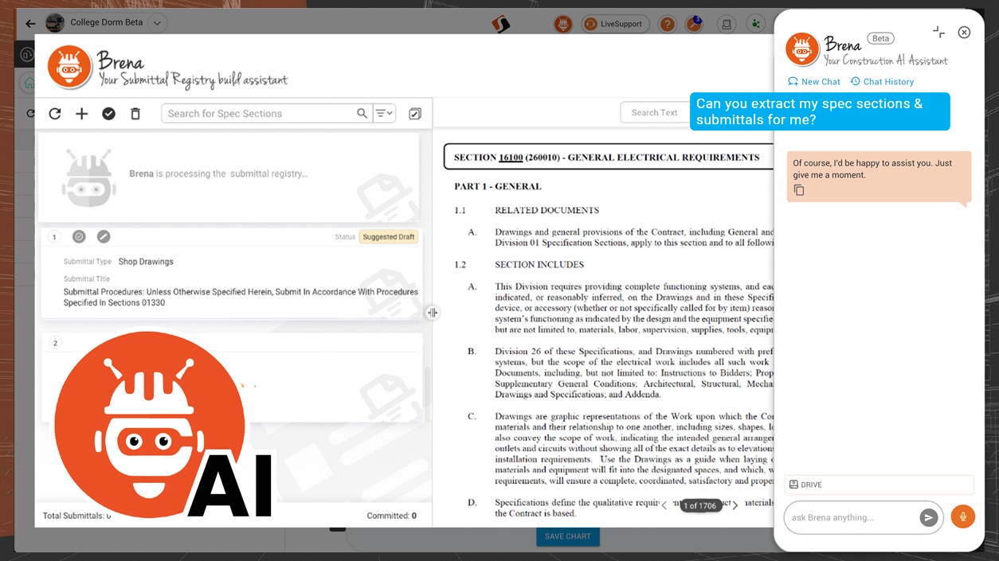Screen dimensions: 999x561
Task: Activate the orange microphone voice input
Action: pyautogui.click(x=962, y=517)
